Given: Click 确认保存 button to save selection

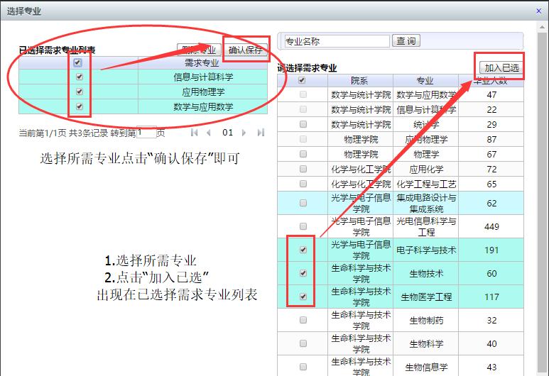Looking at the screenshot, I should pos(246,50).
